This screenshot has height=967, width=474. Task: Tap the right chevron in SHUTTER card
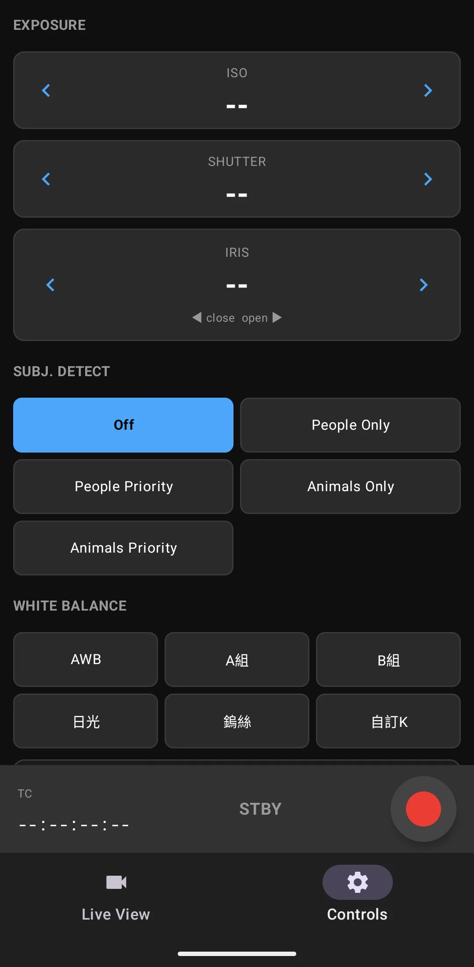click(428, 179)
